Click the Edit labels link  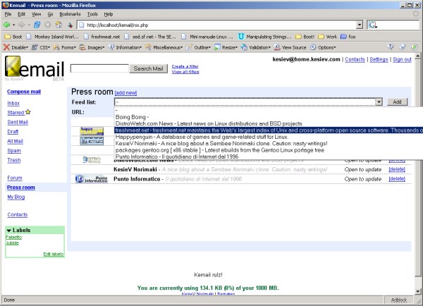tap(53, 254)
